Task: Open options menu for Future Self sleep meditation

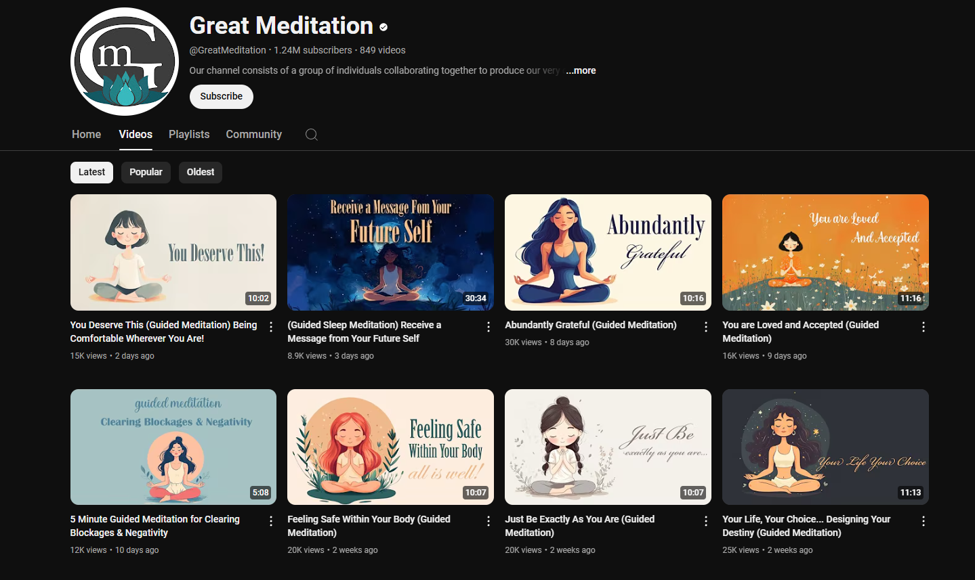Action: (x=489, y=327)
